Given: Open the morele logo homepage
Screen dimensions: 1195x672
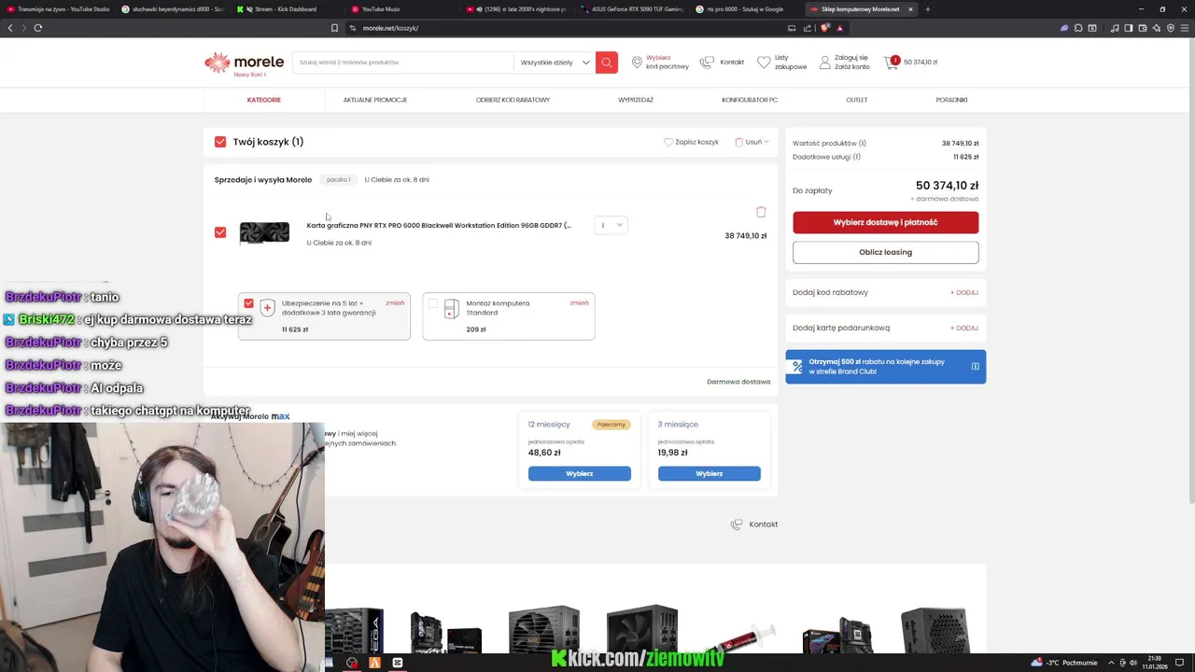Looking at the screenshot, I should click(x=245, y=63).
